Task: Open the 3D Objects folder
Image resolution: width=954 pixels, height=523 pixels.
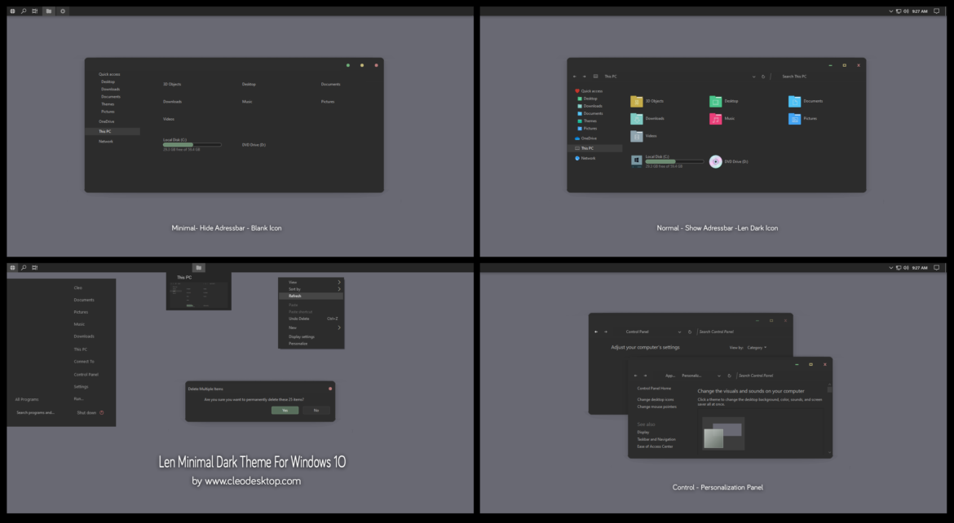Action: pos(637,100)
